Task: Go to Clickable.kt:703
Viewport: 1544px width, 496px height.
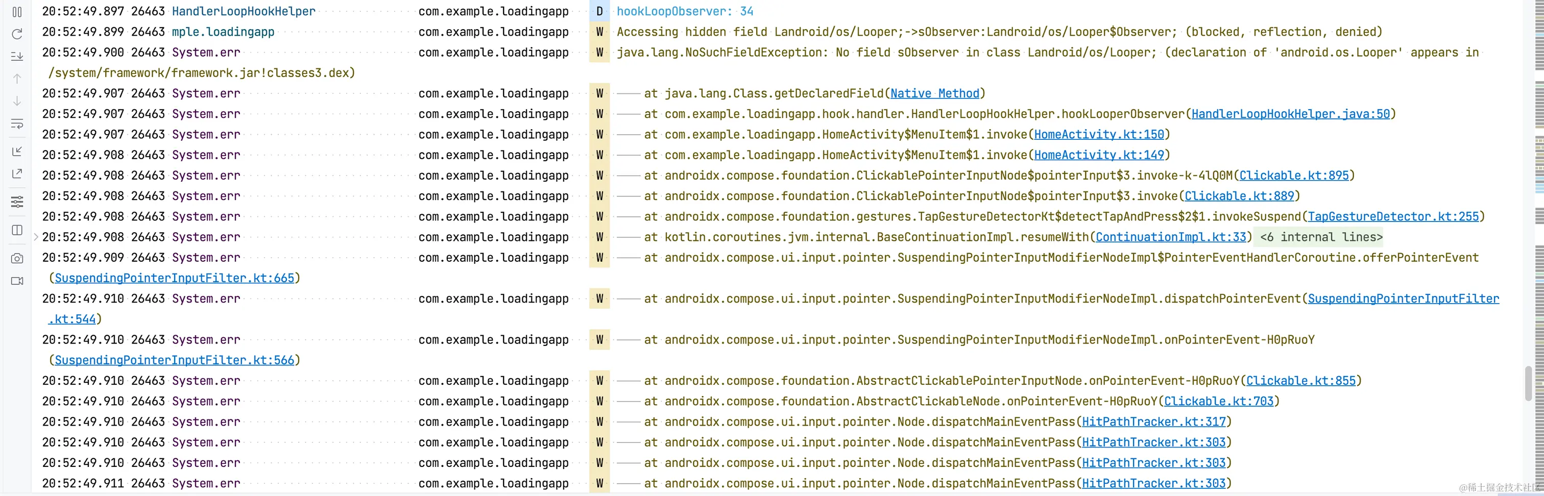Action: click(x=1219, y=402)
